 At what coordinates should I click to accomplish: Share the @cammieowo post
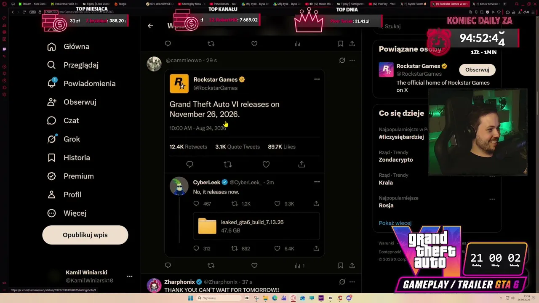[352, 266]
